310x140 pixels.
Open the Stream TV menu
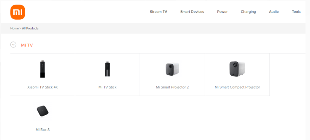pyautogui.click(x=158, y=12)
